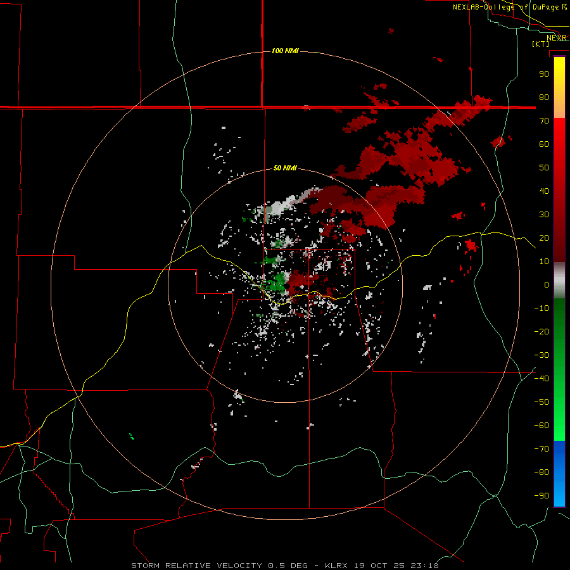Click the 60 value on velocity scale

[544, 144]
